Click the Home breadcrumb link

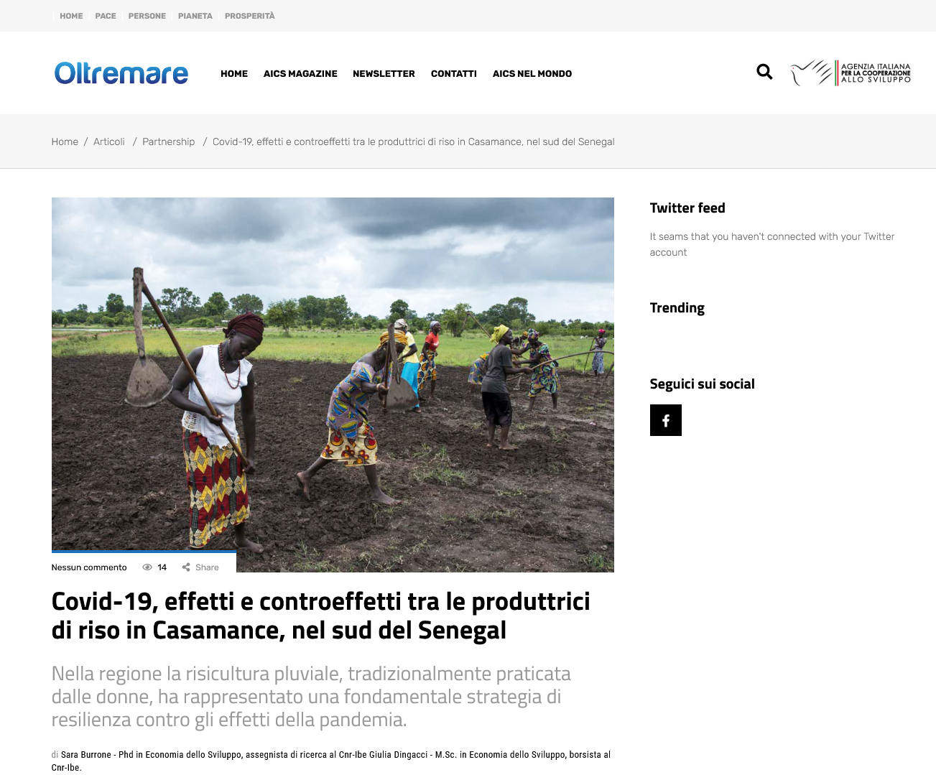tap(65, 141)
